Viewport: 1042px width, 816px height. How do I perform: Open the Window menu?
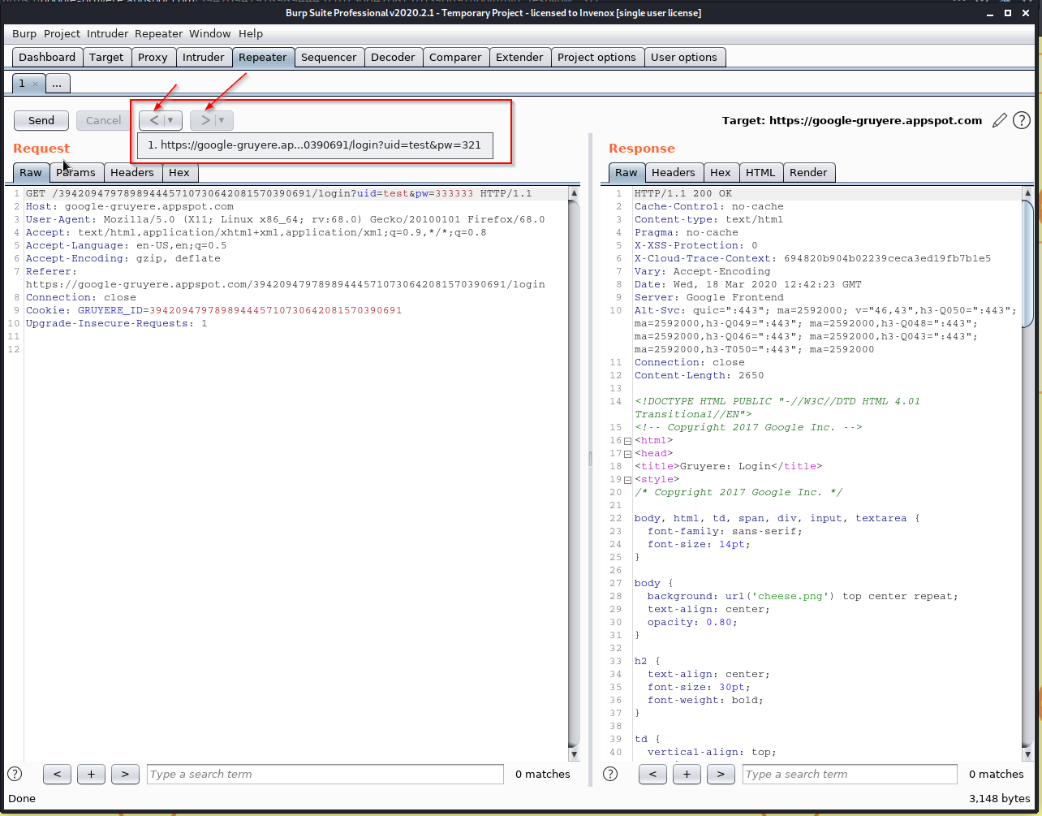tap(210, 33)
